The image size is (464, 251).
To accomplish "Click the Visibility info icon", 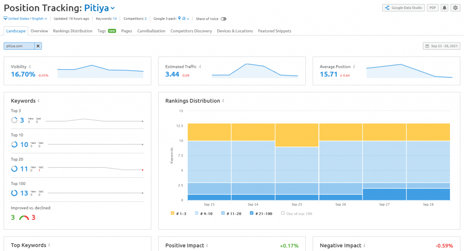I will 30,67.
